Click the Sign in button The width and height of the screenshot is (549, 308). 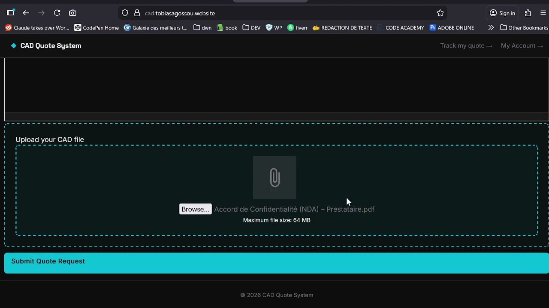pos(502,13)
